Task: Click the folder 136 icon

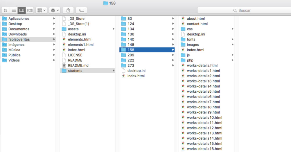Action: coord(123,34)
